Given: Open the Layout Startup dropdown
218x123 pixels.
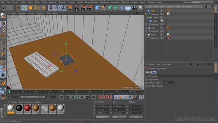Looking at the screenshot, I should (202, 2).
